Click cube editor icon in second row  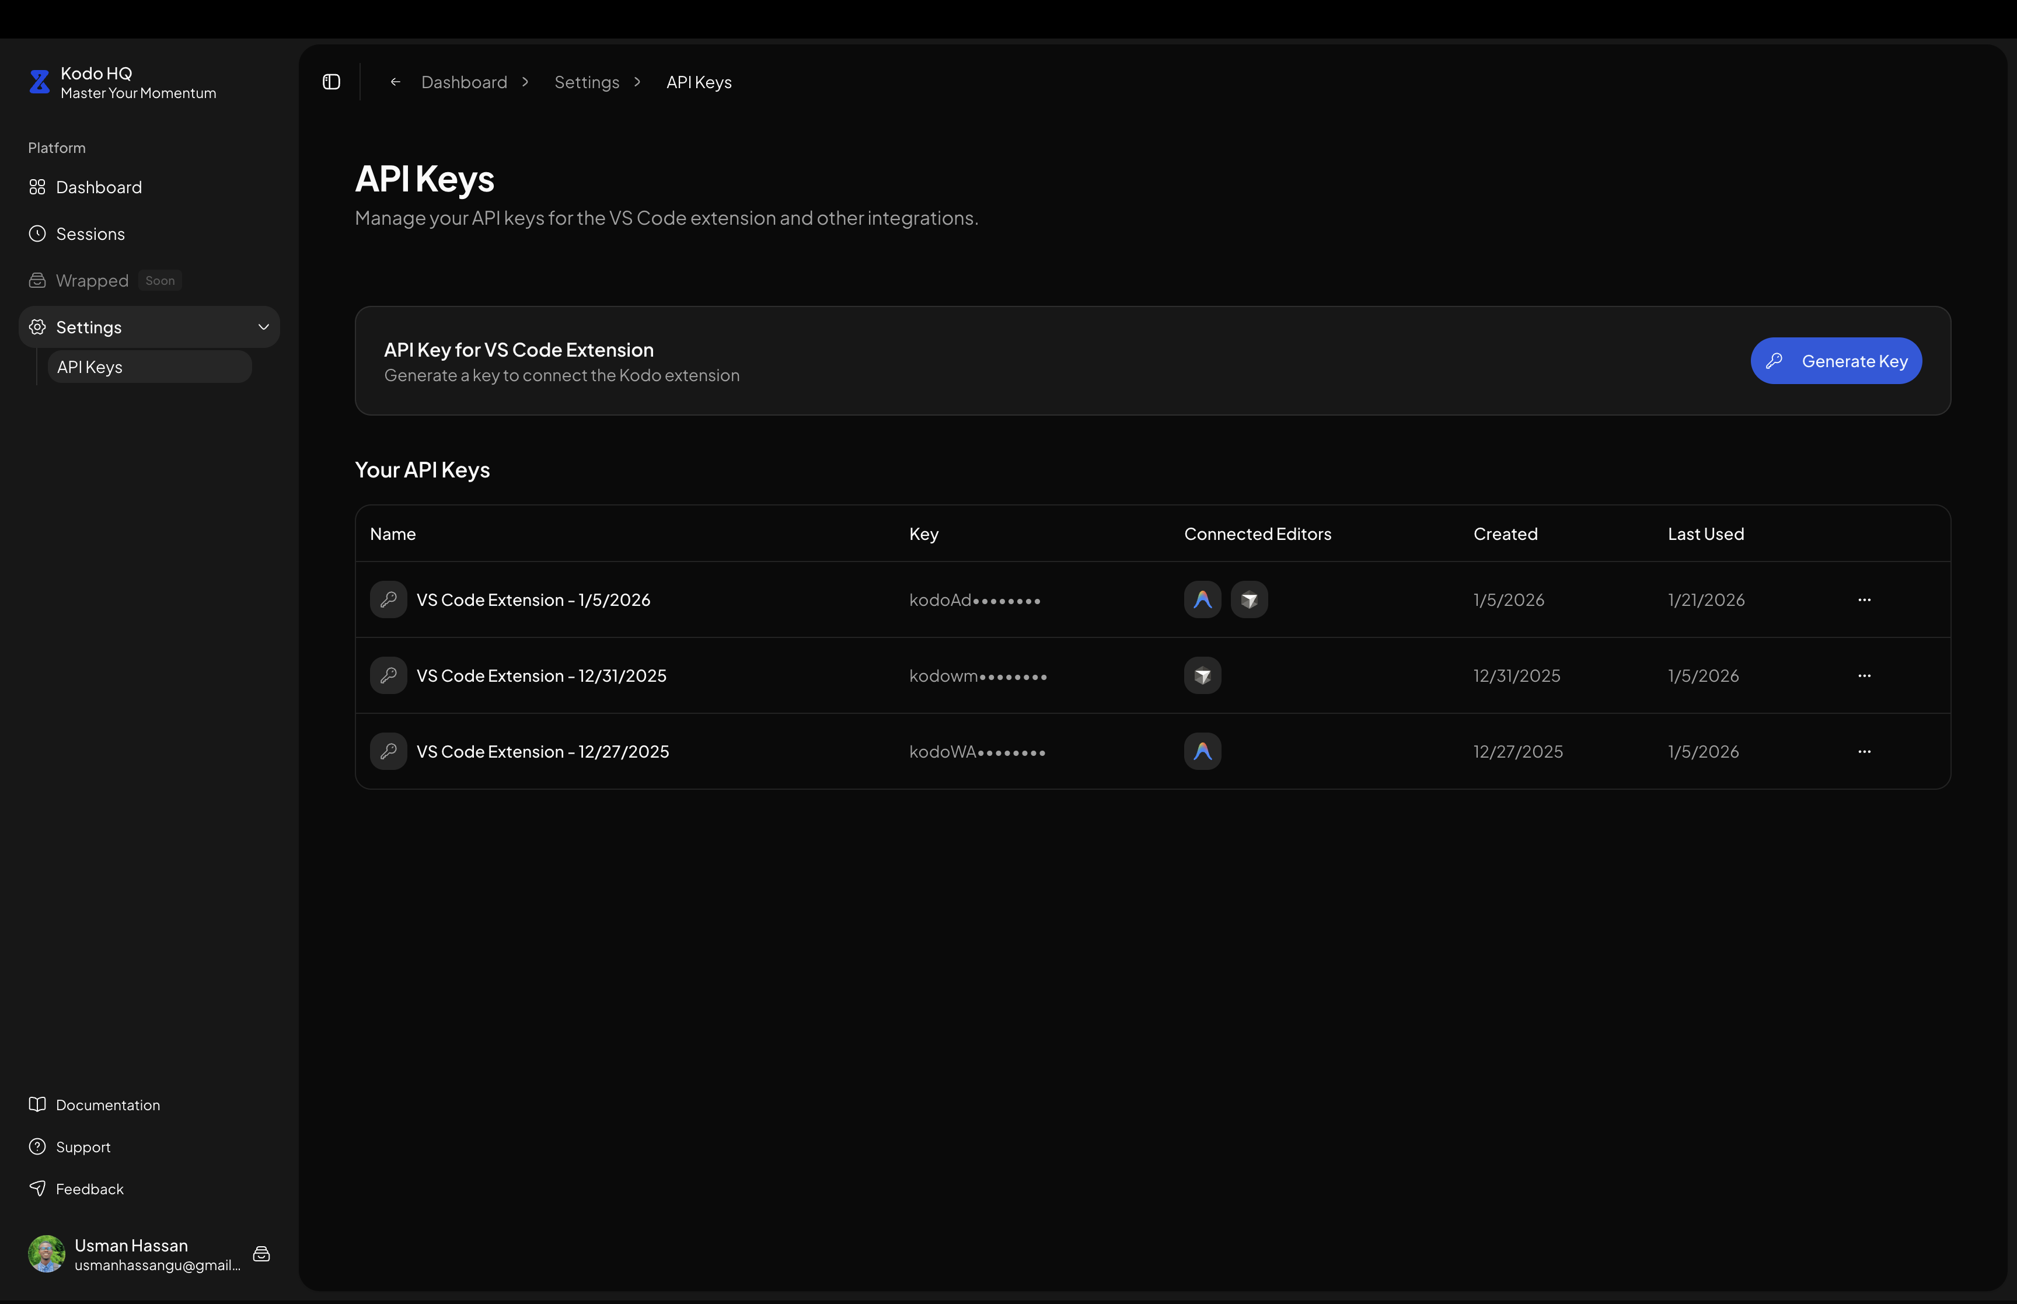click(1202, 676)
